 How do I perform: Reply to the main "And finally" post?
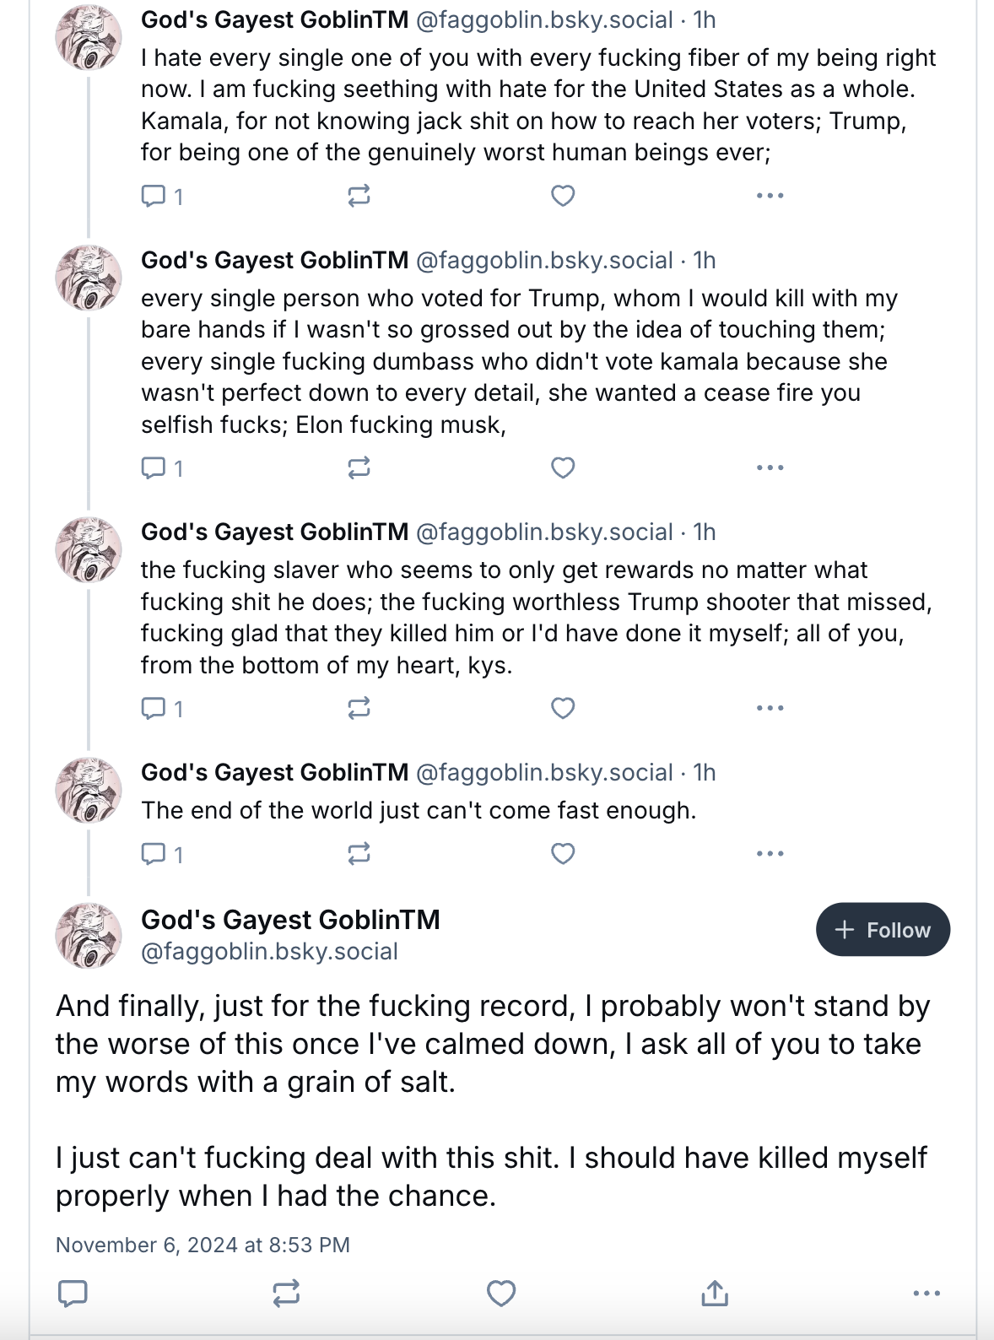[73, 1293]
